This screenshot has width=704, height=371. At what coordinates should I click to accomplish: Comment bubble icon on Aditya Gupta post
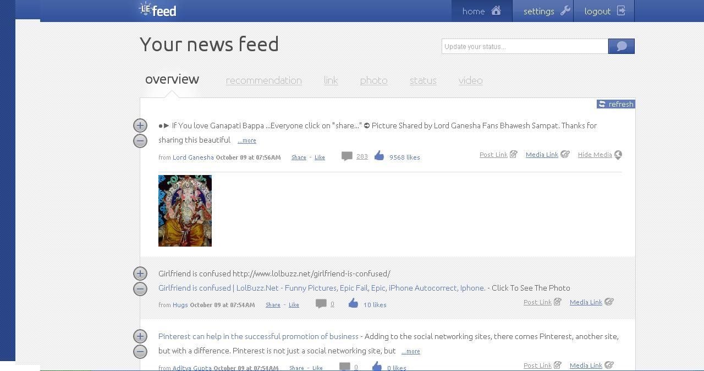pyautogui.click(x=345, y=367)
